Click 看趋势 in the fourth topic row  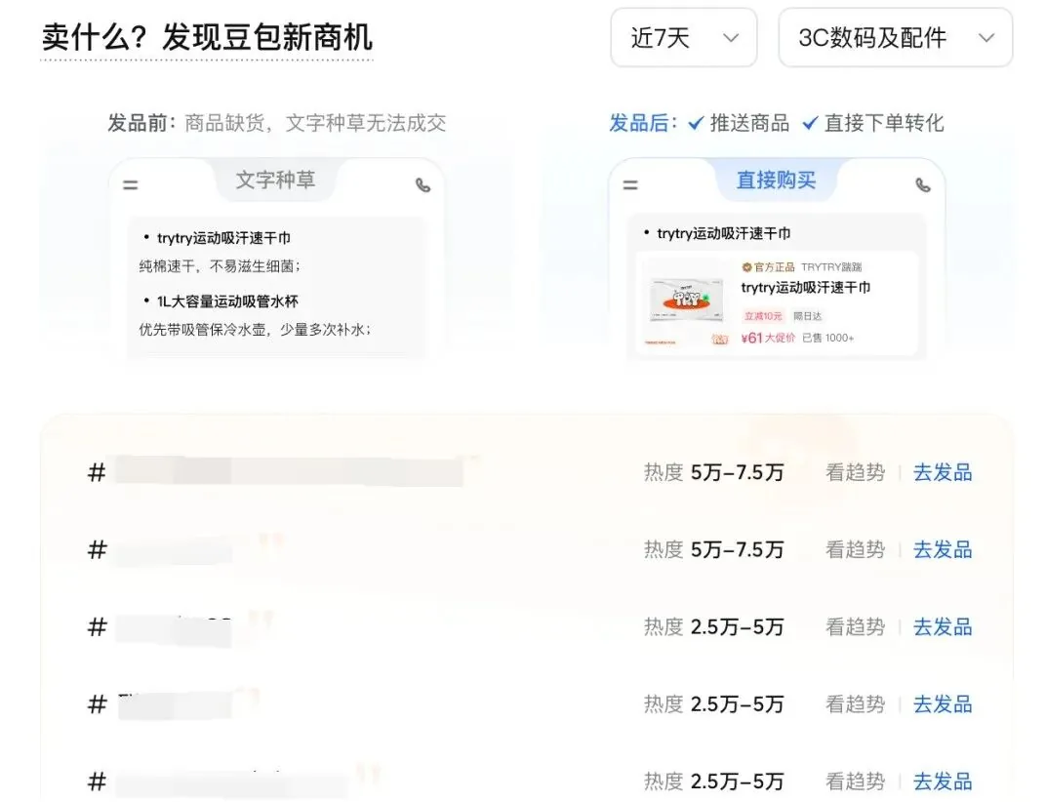point(855,703)
